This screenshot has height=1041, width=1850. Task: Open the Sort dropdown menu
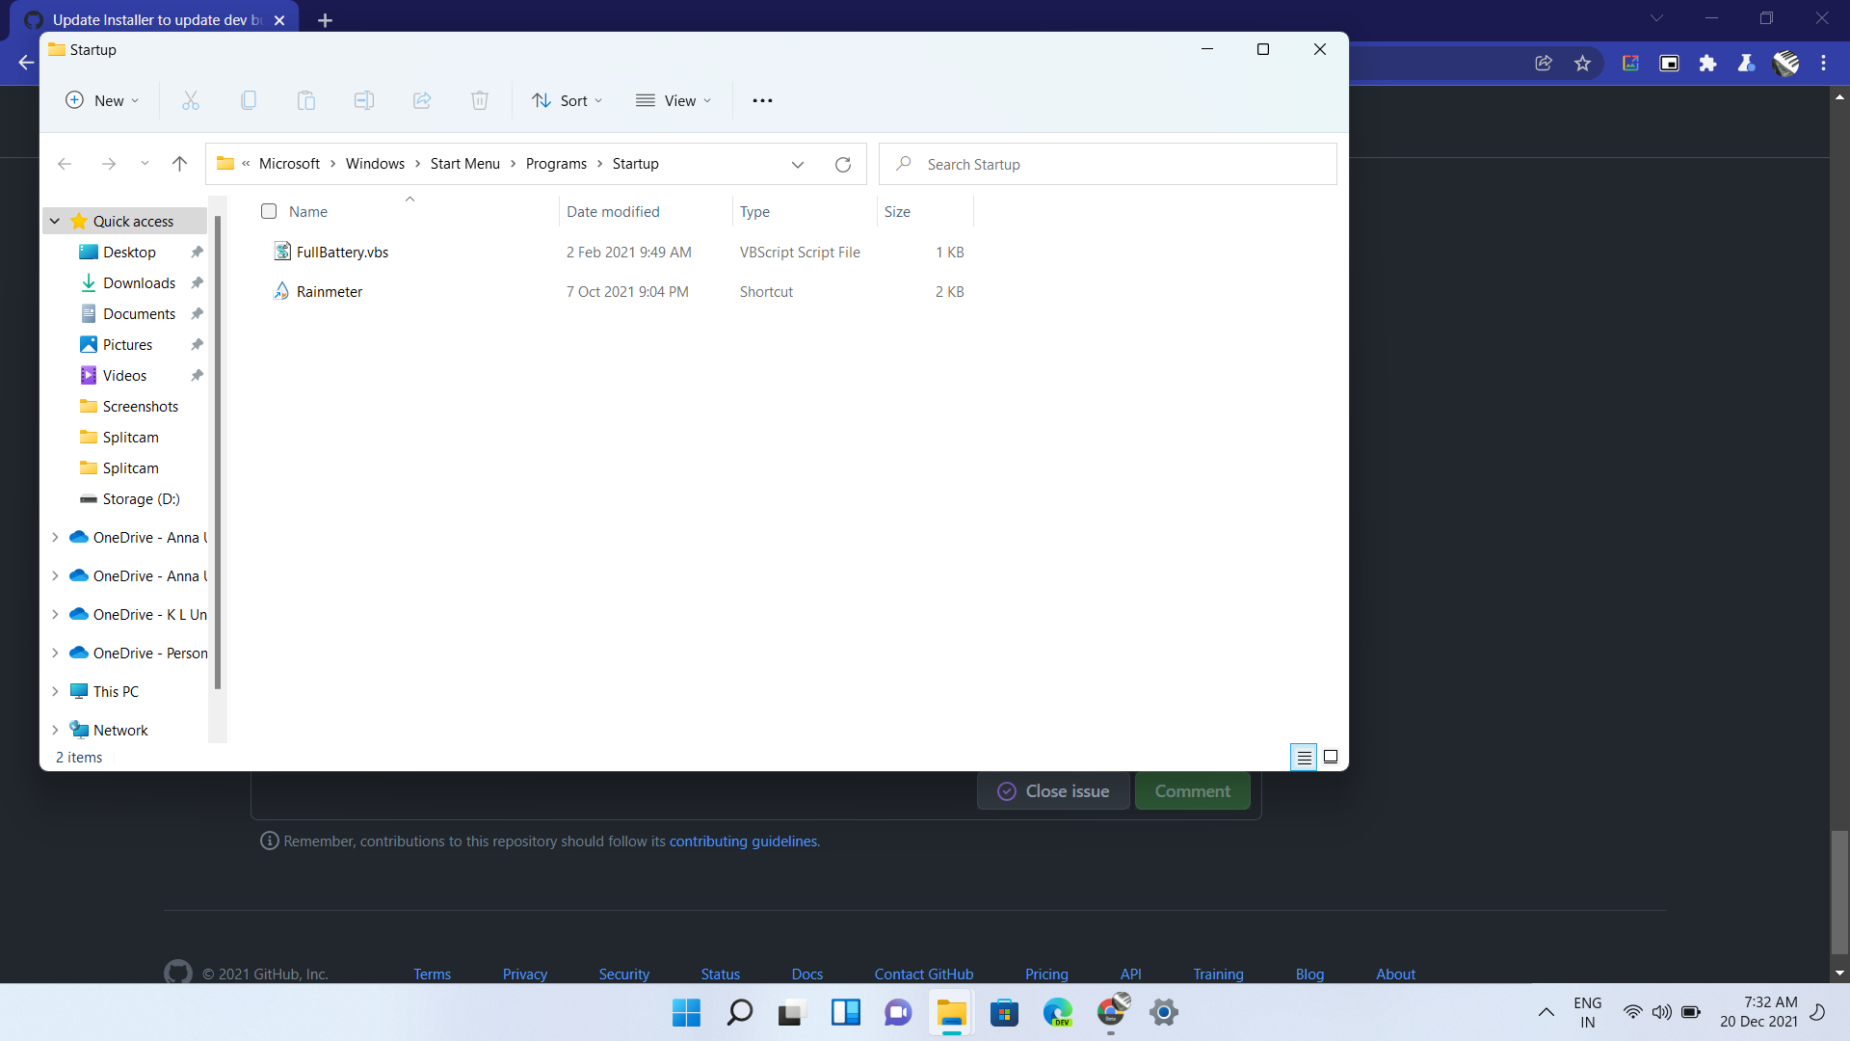568,100
